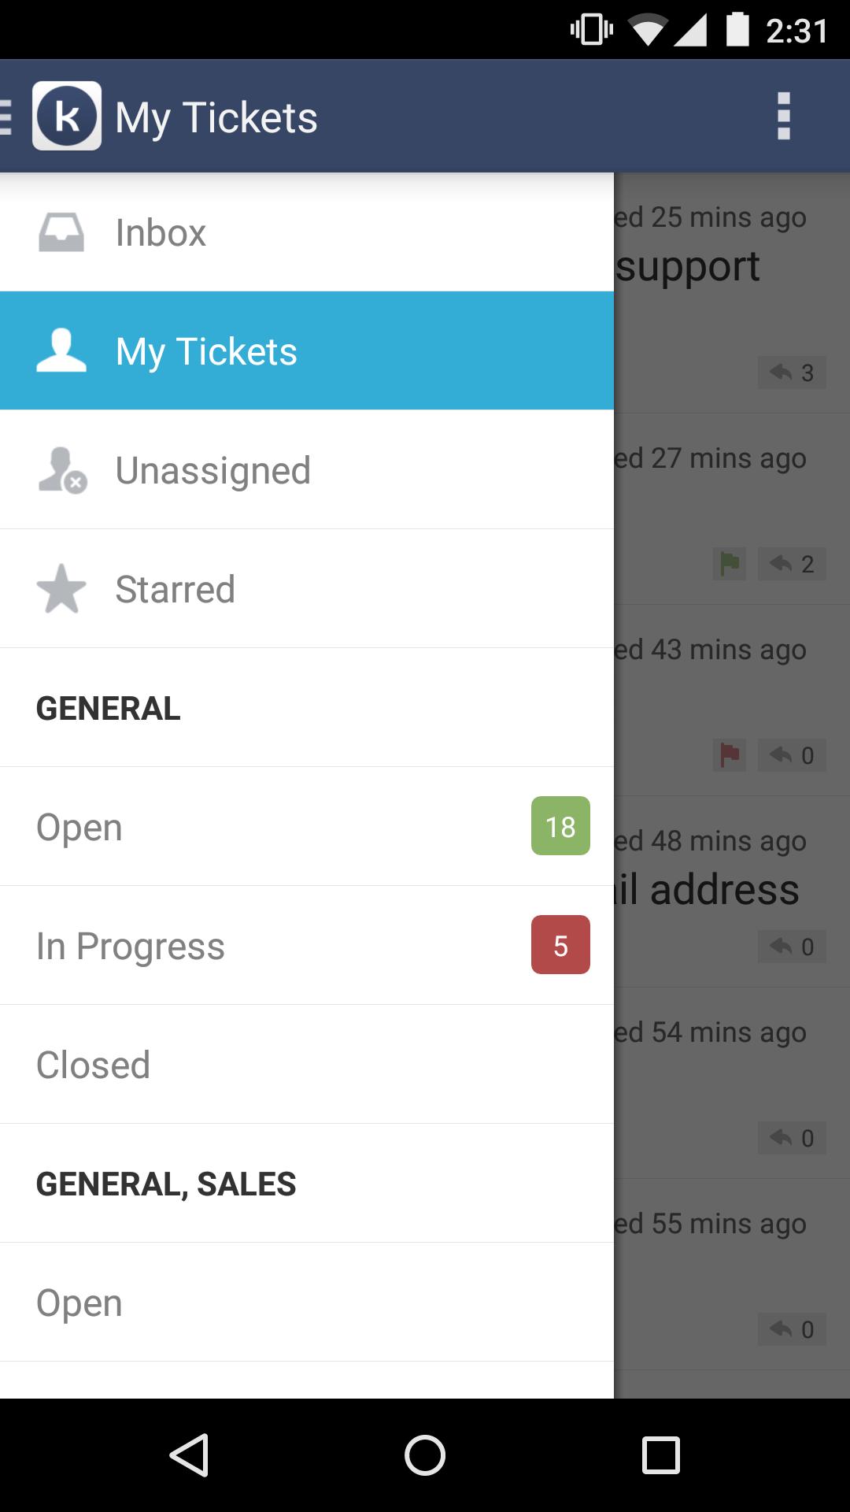Open the three-dot overflow menu
Image resolution: width=850 pixels, height=1512 pixels.
pyautogui.click(x=783, y=116)
